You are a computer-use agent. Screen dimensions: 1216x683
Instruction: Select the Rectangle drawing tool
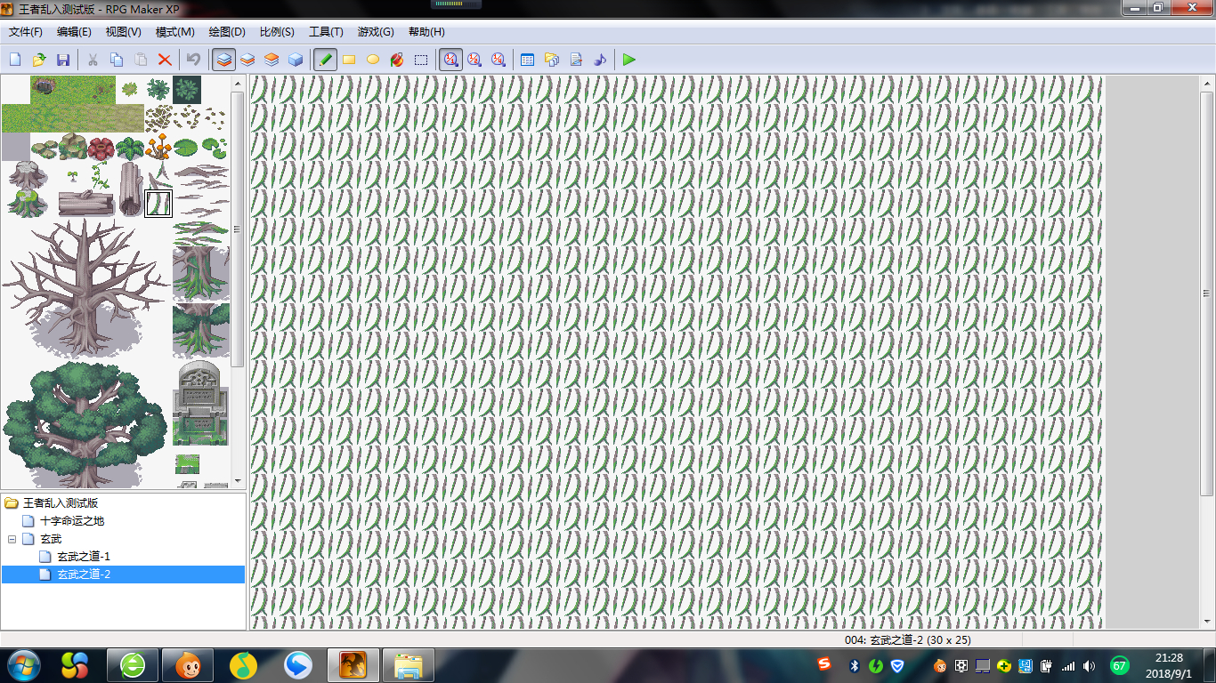click(349, 60)
